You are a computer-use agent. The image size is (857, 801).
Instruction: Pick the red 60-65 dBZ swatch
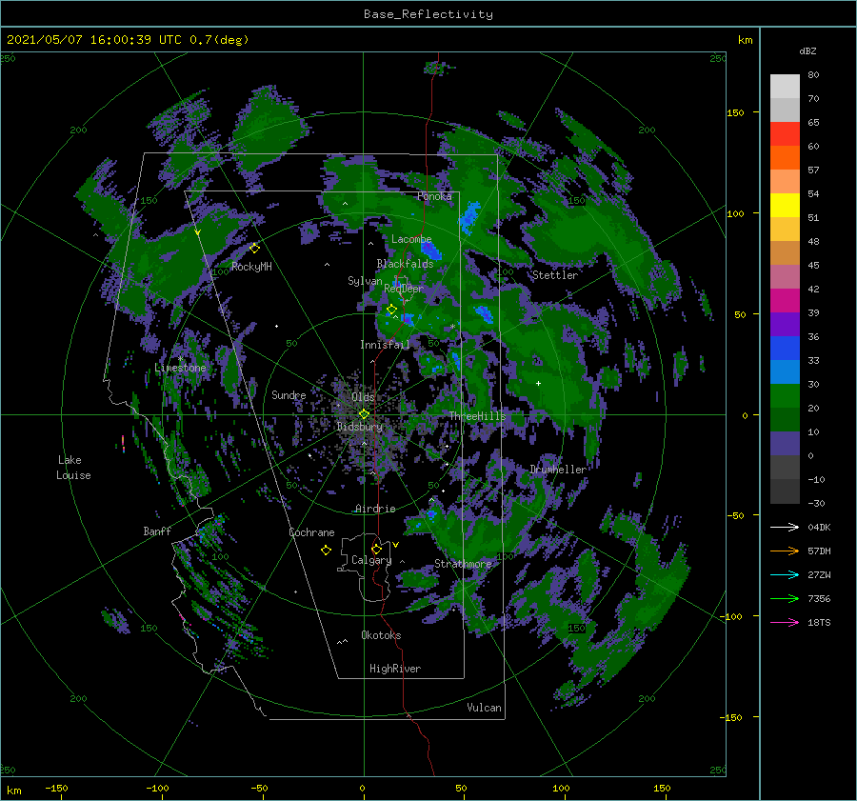click(785, 134)
